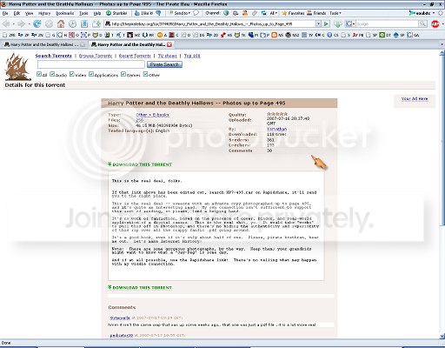Click the TV shows link

point(168,56)
